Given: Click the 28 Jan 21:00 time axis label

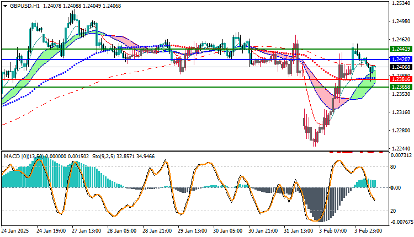Looking at the screenshot, I should 157,231.
